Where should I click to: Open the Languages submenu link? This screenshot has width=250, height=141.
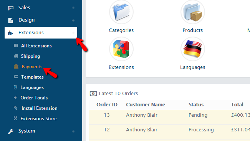tap(32, 87)
